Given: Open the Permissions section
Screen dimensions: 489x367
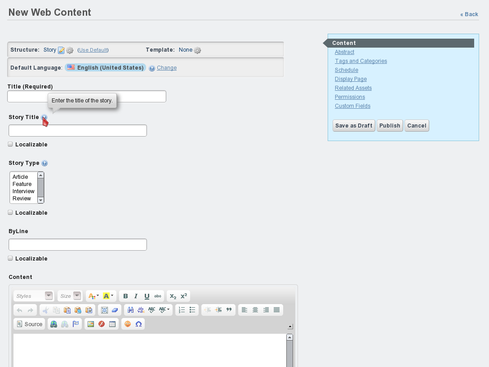Looking at the screenshot, I should click(350, 97).
